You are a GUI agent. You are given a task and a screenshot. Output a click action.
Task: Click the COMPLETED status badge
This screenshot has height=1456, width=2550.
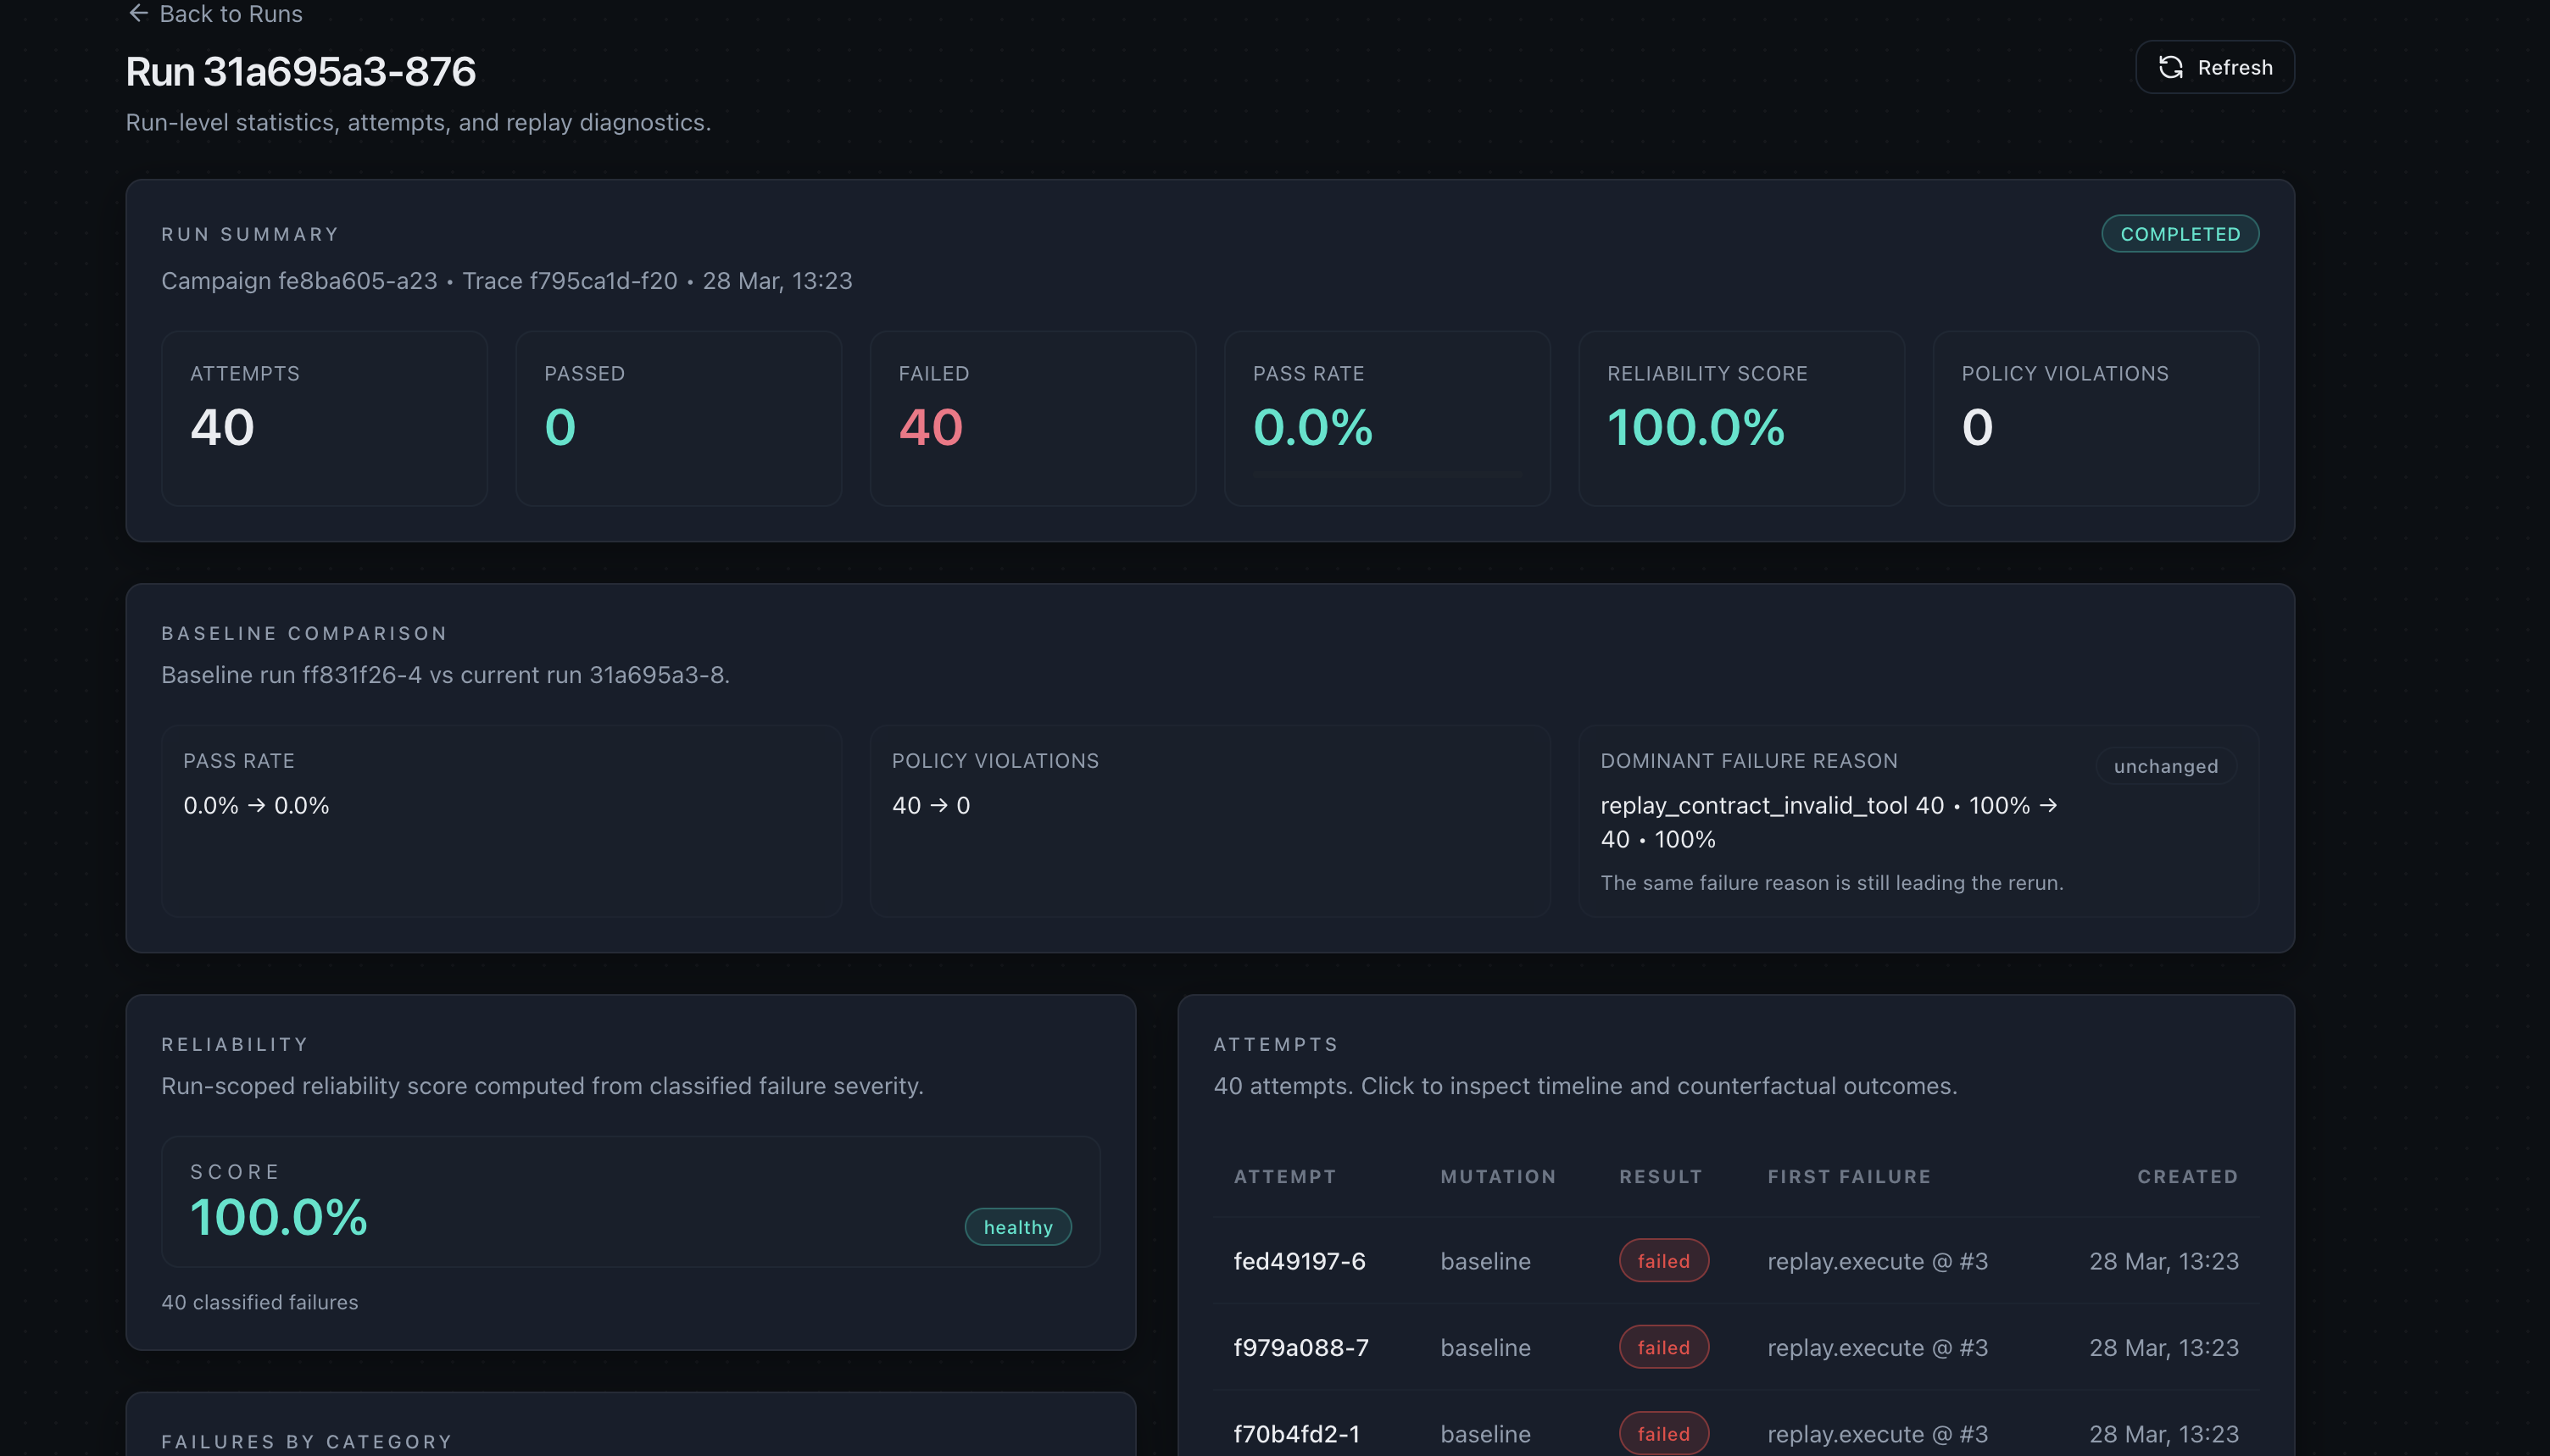tap(2179, 234)
